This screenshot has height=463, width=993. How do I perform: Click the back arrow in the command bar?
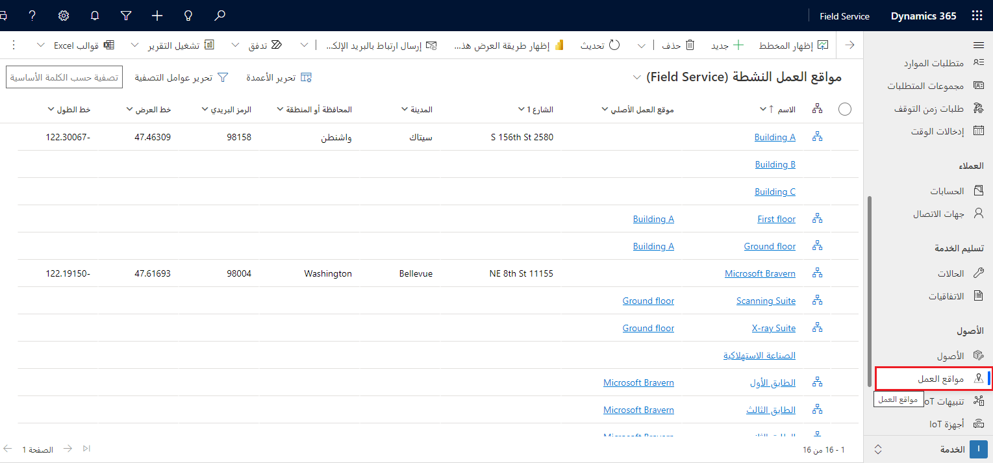849,45
